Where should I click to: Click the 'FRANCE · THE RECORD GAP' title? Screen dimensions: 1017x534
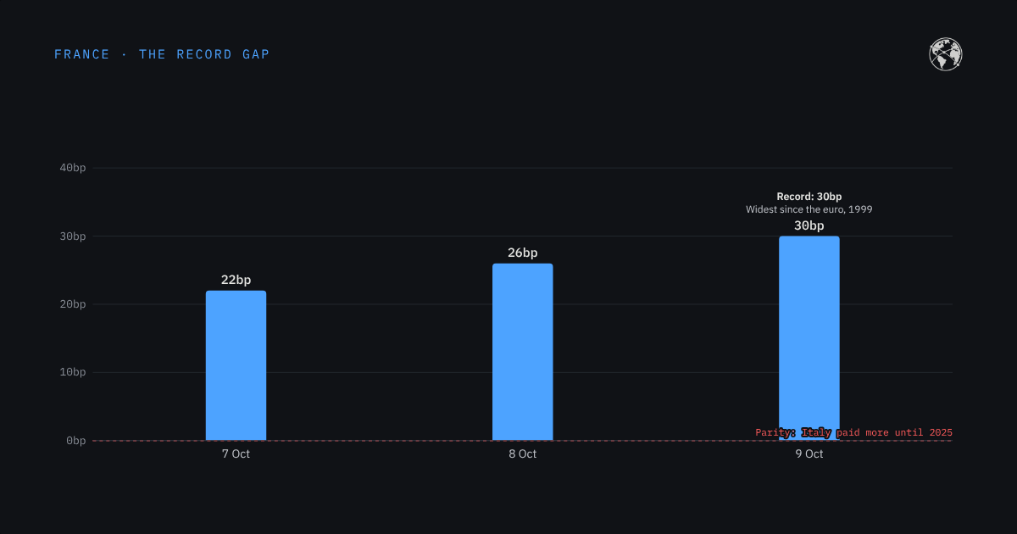[x=162, y=54]
